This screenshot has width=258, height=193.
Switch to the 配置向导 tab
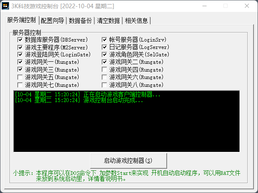(x=53, y=21)
